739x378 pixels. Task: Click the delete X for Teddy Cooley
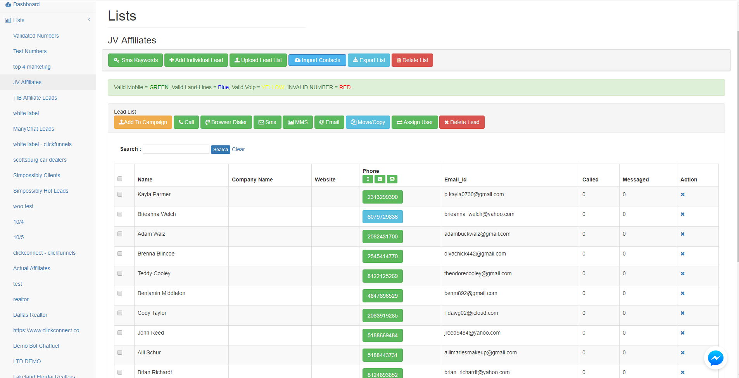682,274
